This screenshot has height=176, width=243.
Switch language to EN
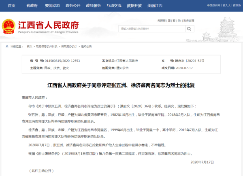tap(179, 20)
